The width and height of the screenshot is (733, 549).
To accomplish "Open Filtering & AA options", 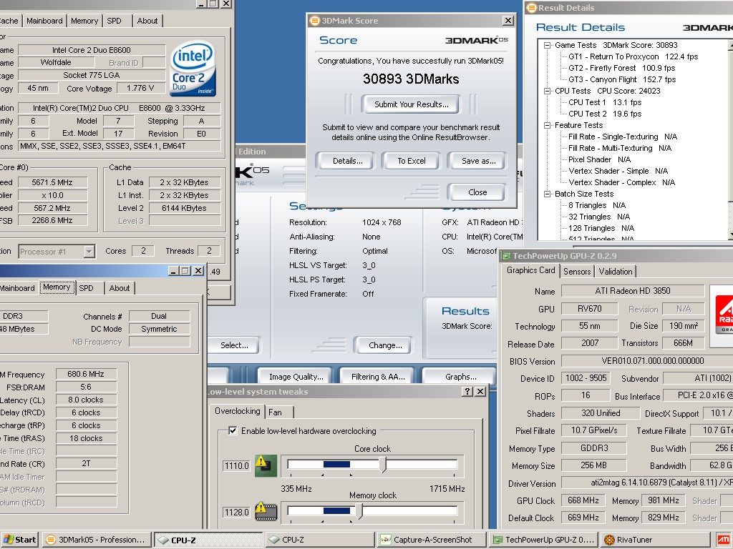I will click(378, 377).
